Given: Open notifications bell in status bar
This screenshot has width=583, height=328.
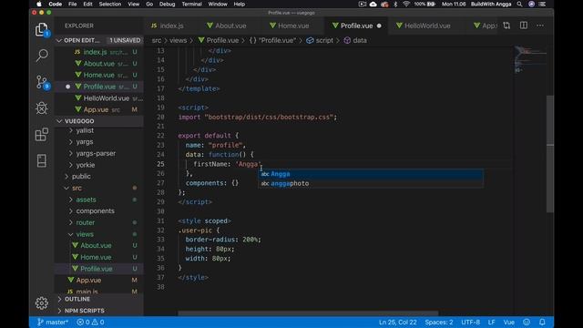Looking at the screenshot, I should coord(542,322).
